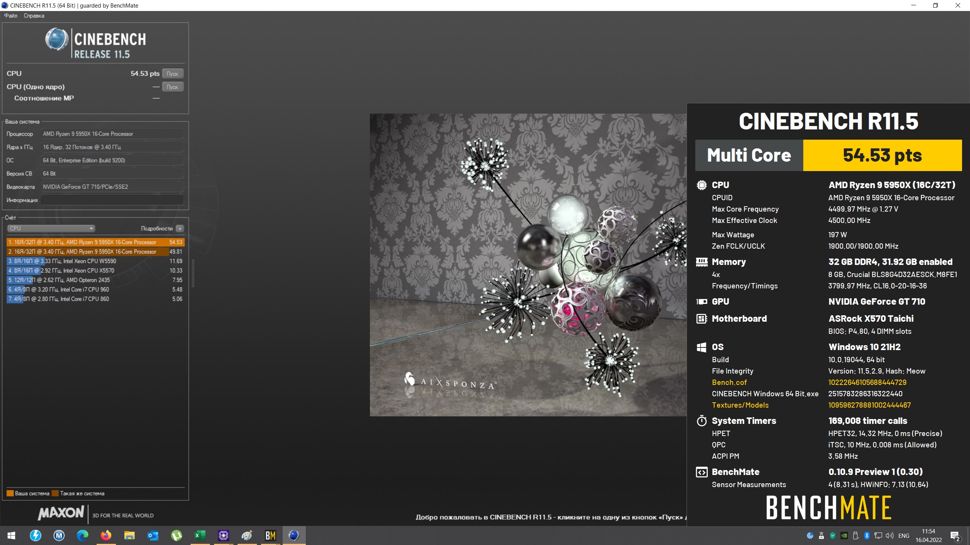Image resolution: width=970 pixels, height=545 pixels.
Task: Click the Motherboard icon in BenchMate panel
Action: tap(702, 319)
